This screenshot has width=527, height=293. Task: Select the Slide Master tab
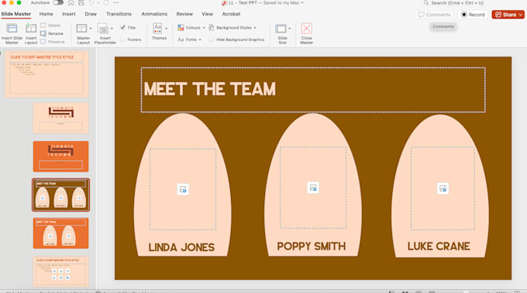pyautogui.click(x=15, y=14)
